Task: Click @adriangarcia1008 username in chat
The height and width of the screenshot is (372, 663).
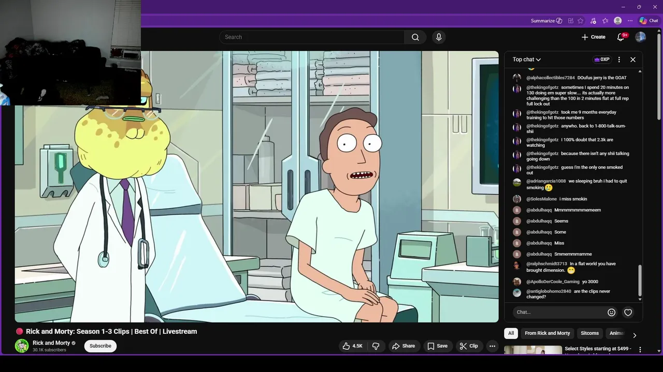Action: (x=546, y=181)
